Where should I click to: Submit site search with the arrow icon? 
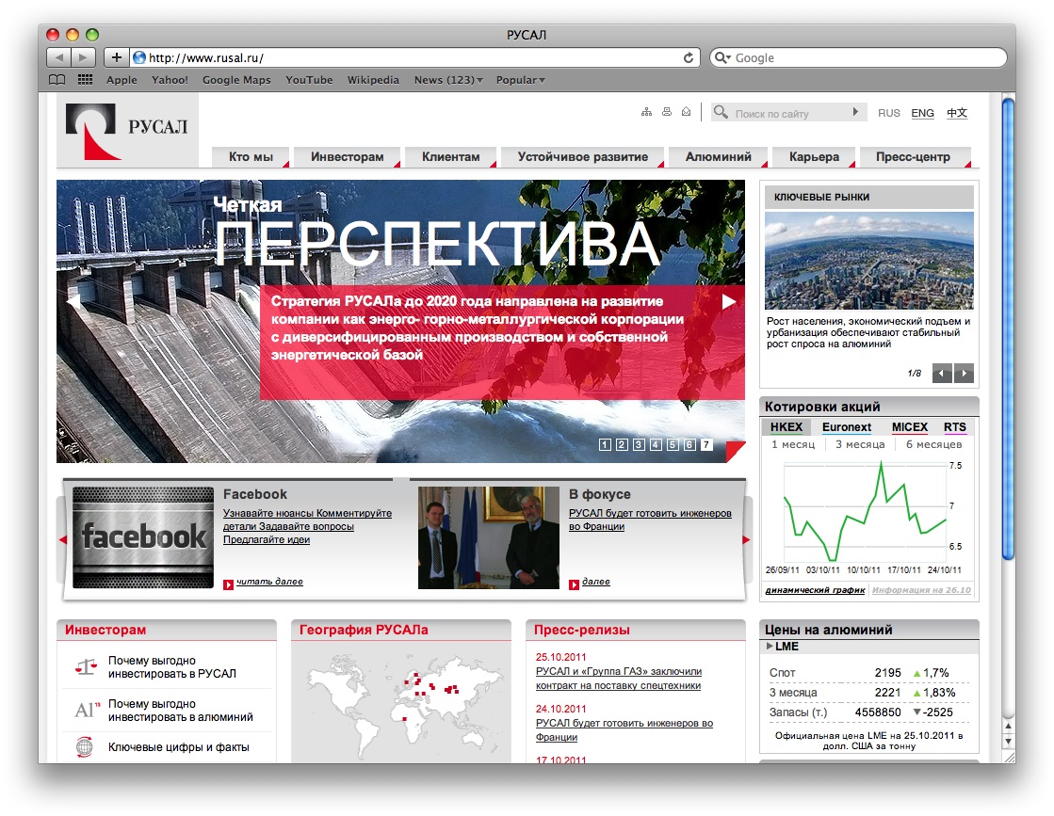pos(855,111)
